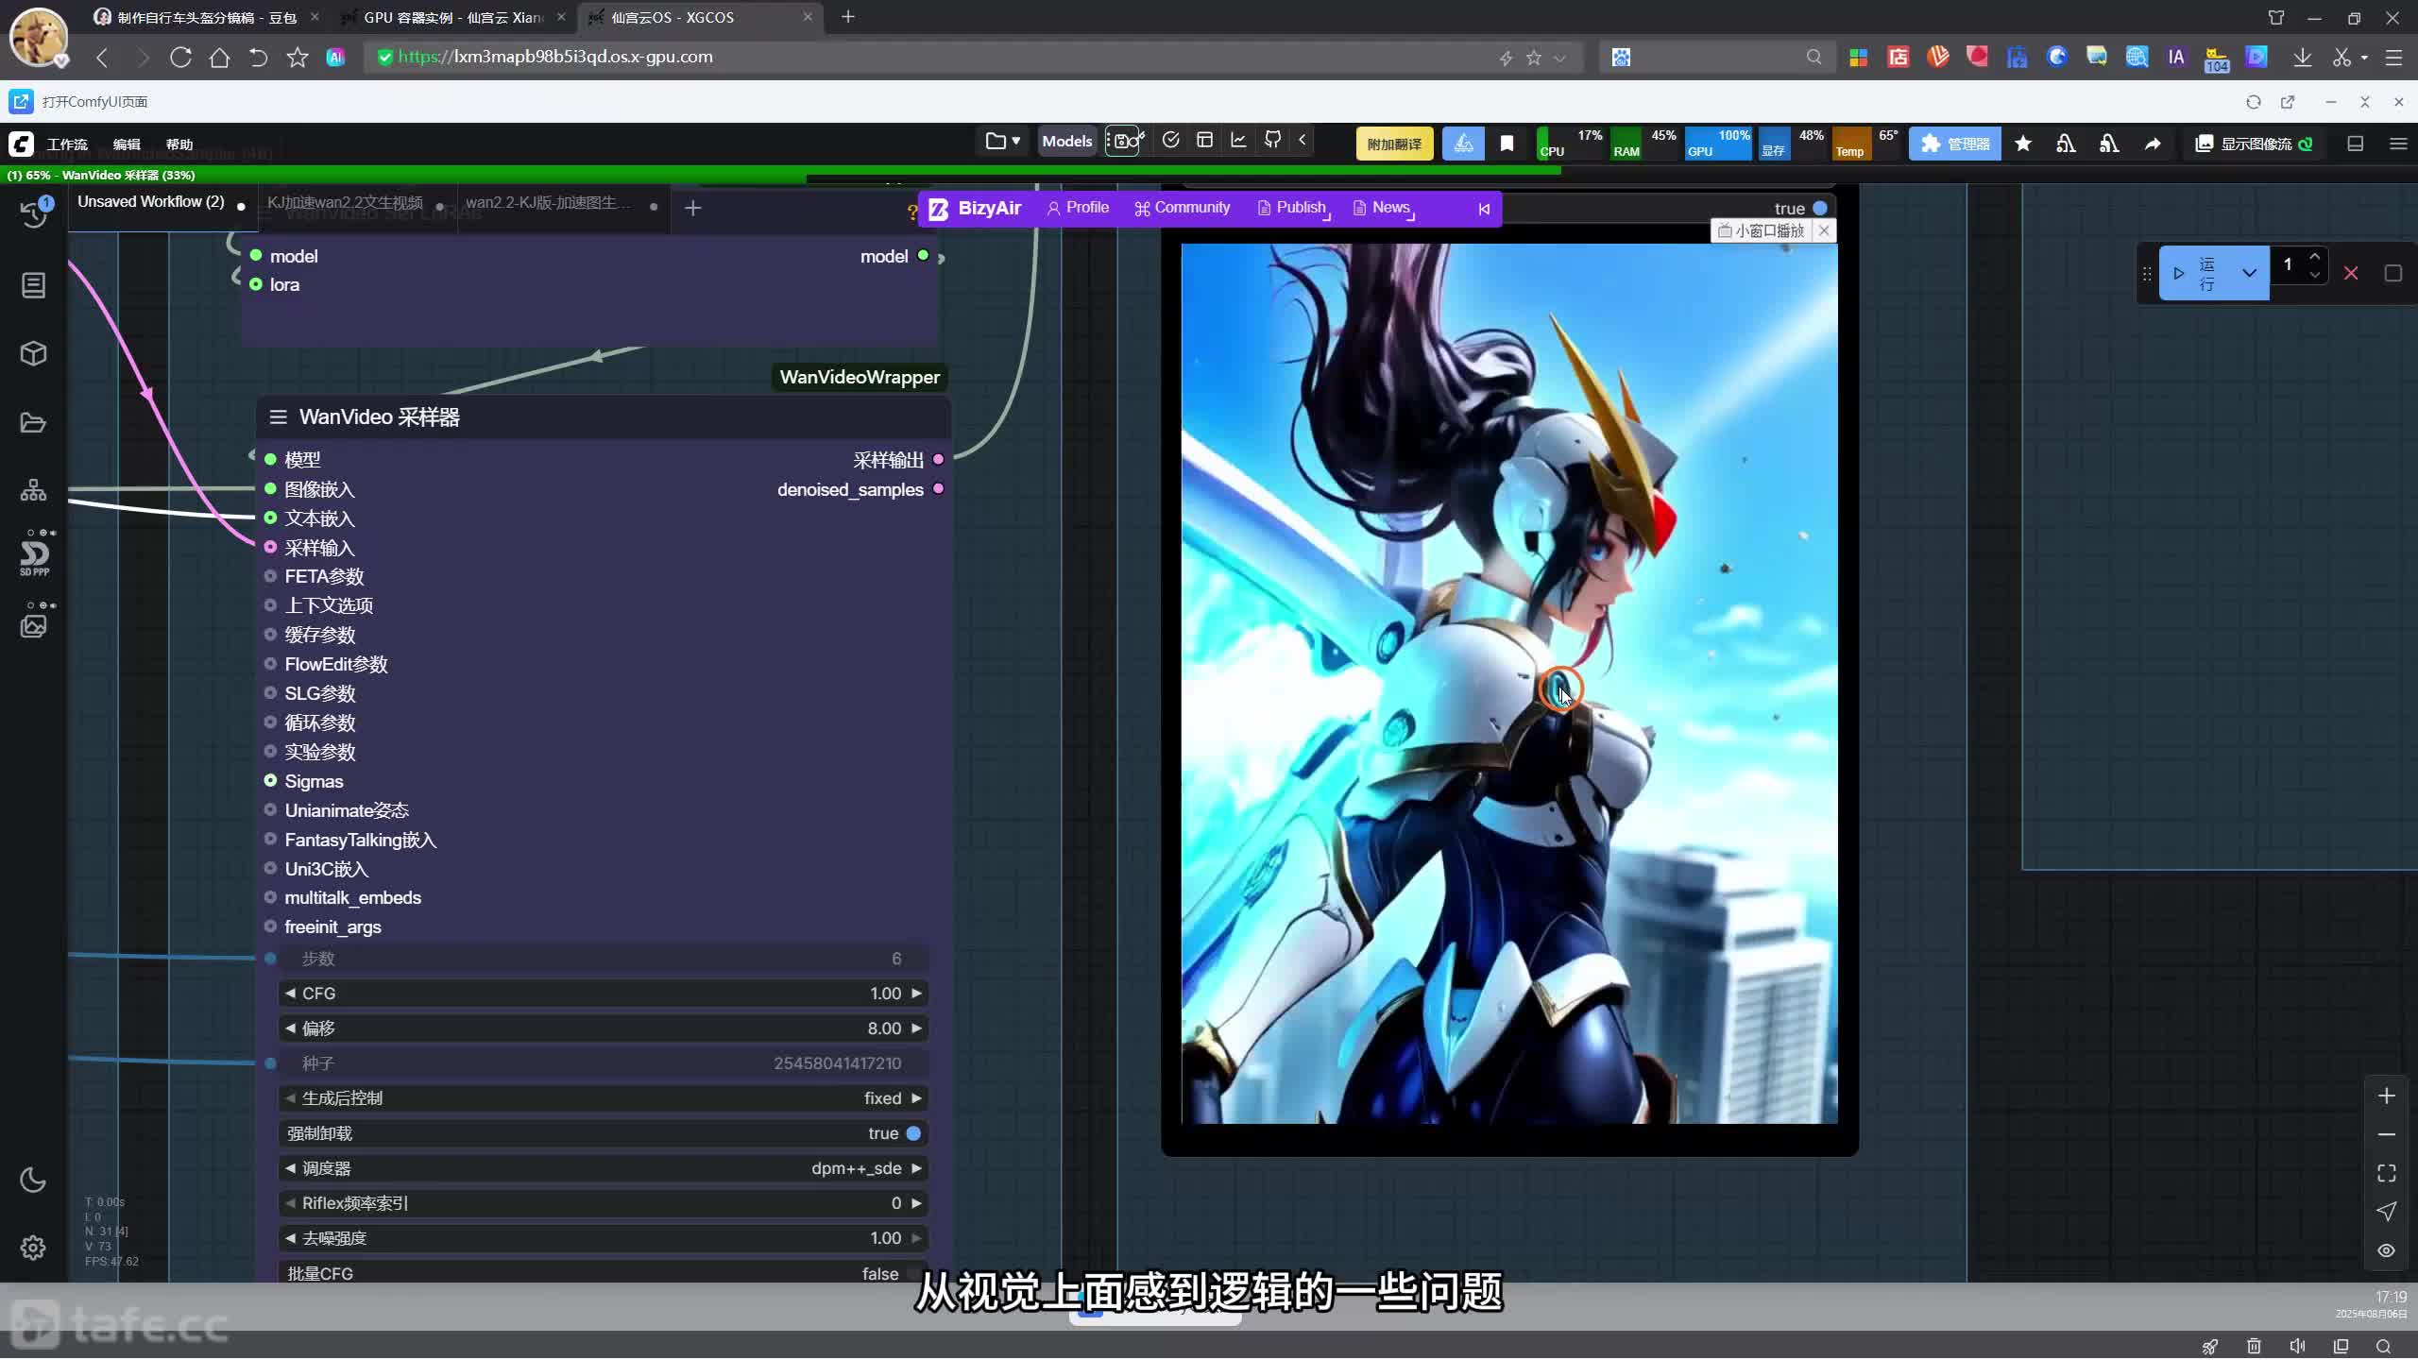Screen dimensions: 2418x1360
Task: Open BizyAir Community link
Action: pyautogui.click(x=1183, y=208)
